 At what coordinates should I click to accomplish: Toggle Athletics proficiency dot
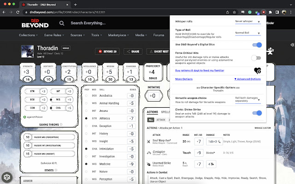coord(86,118)
